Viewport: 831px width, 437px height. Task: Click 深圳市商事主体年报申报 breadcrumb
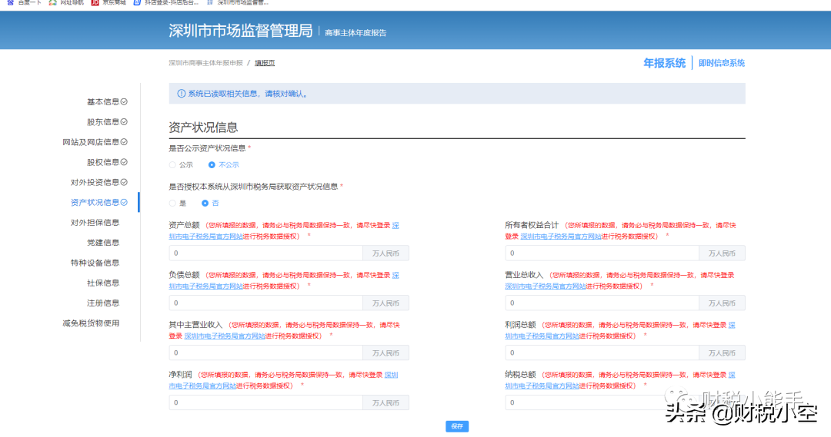(x=205, y=63)
